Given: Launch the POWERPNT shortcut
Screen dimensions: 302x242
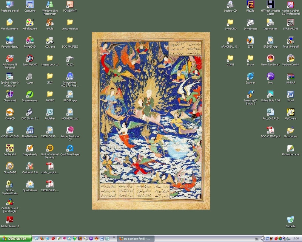Looking at the screenshot, I should pos(70,6).
